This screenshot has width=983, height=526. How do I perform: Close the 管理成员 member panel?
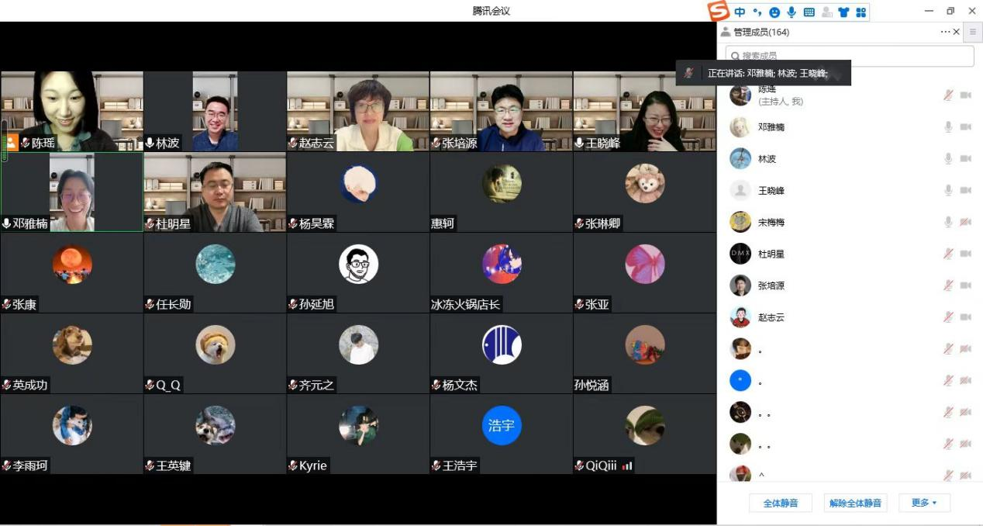coord(956,32)
